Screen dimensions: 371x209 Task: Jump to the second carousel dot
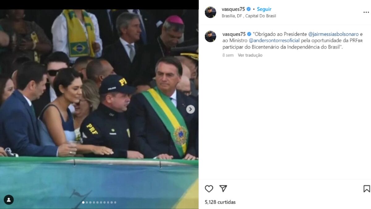87,202
